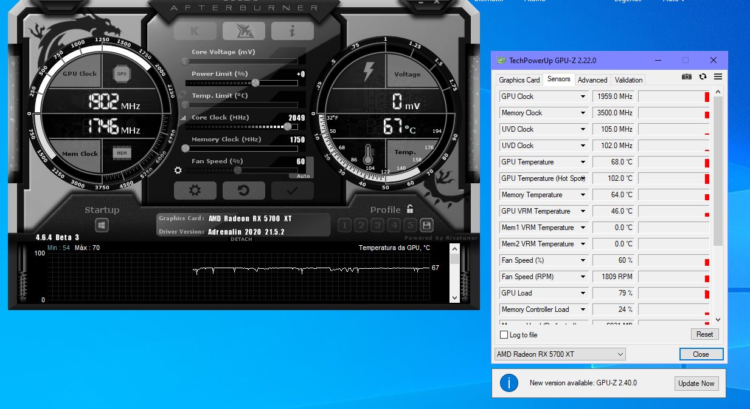The width and height of the screenshot is (750, 409).
Task: Switch to the Graphics Card tab
Action: (x=519, y=80)
